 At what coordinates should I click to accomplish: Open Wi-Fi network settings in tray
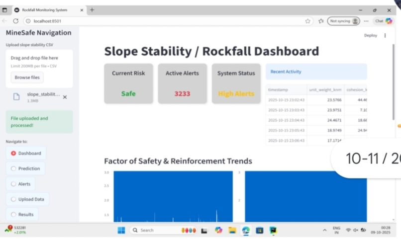348,230
